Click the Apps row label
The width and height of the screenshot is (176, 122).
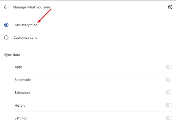click(18, 67)
